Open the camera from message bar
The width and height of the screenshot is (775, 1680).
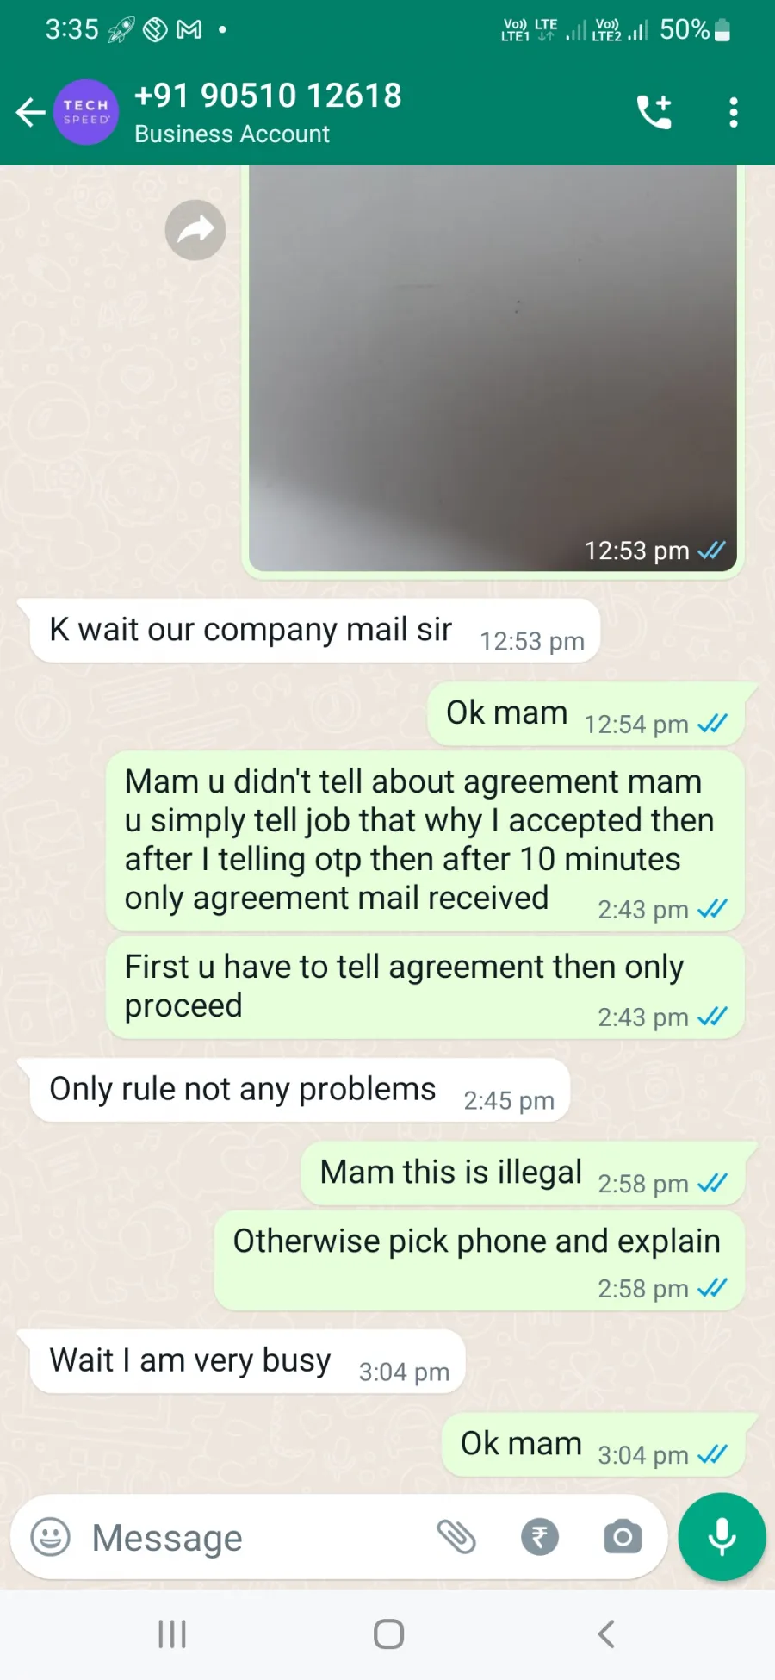[x=623, y=1537]
